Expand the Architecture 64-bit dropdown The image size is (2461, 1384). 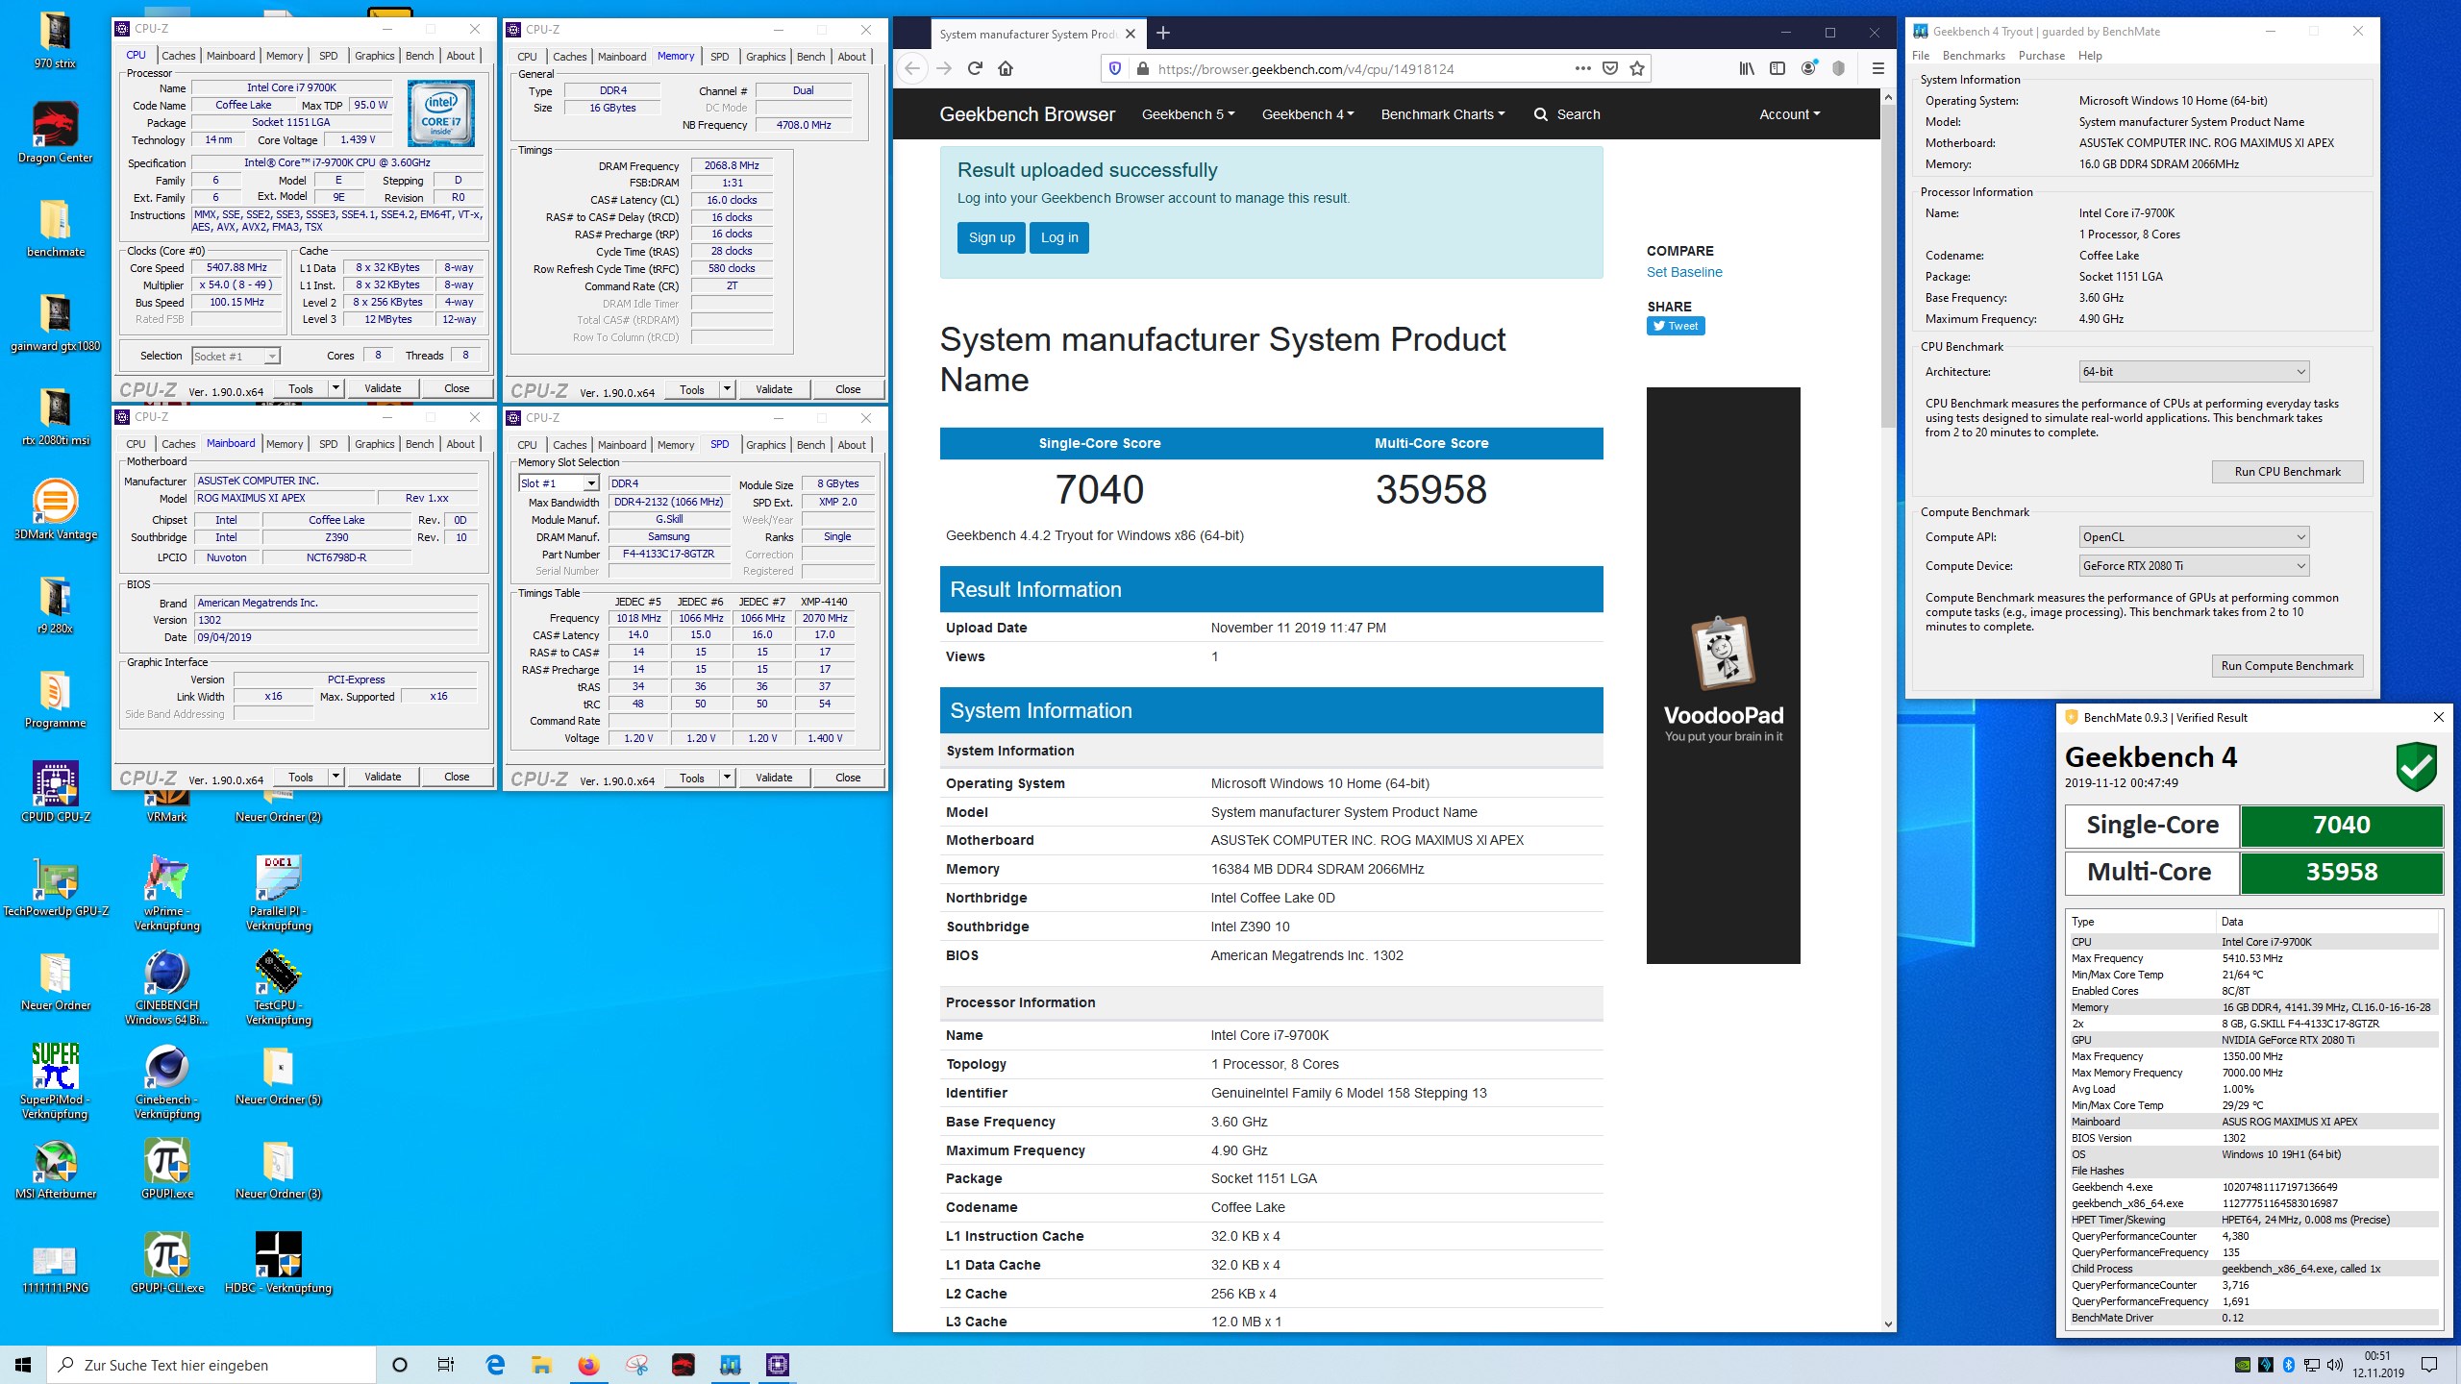[2194, 372]
